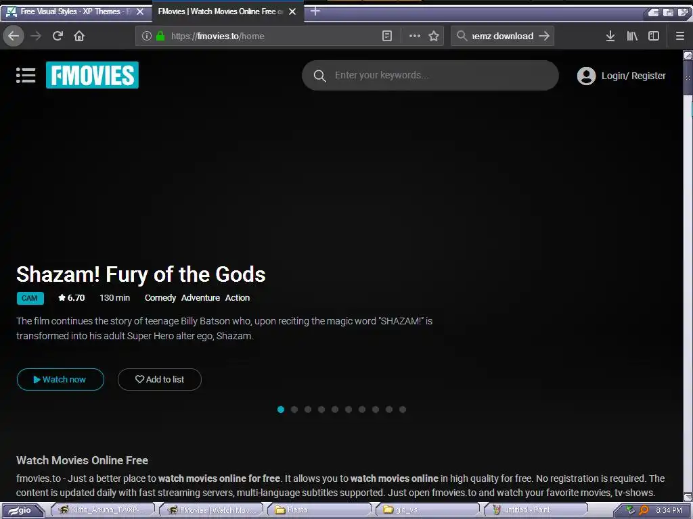Select the second carousel dot
The image size is (693, 519).
[x=294, y=410]
